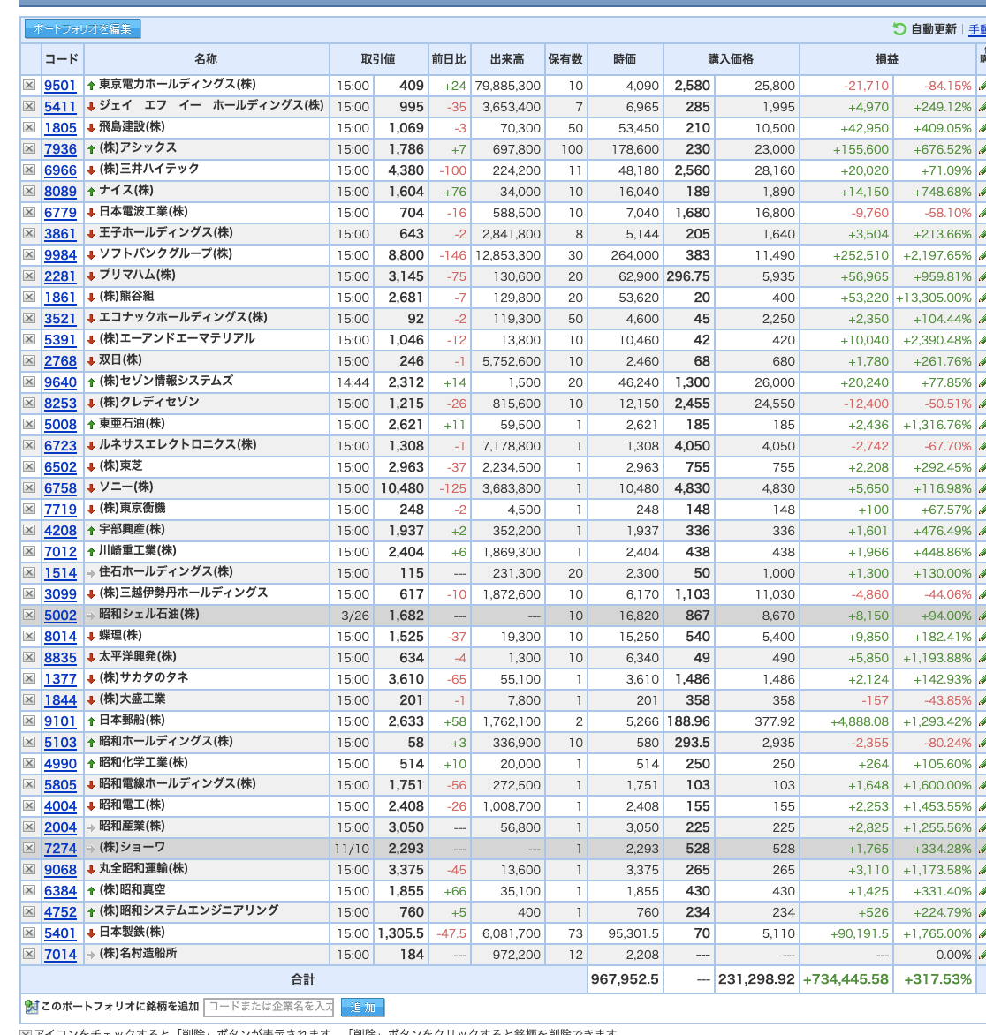The width and height of the screenshot is (986, 1035).
Task: Click total market value 967,952.5
Action: pos(625,978)
